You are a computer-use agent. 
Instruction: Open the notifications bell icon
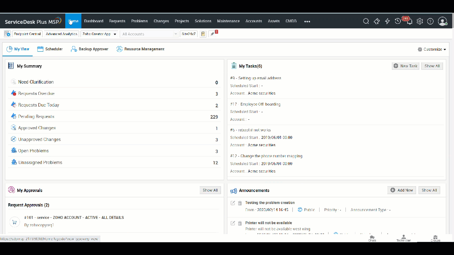409,22
